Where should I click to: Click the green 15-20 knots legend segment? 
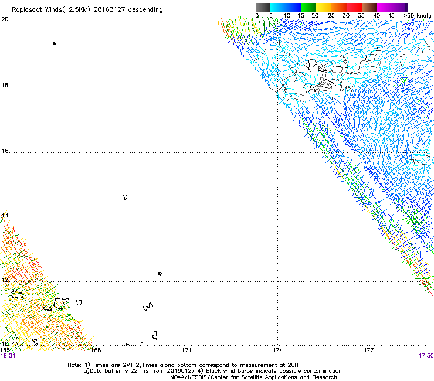coord(308,7)
